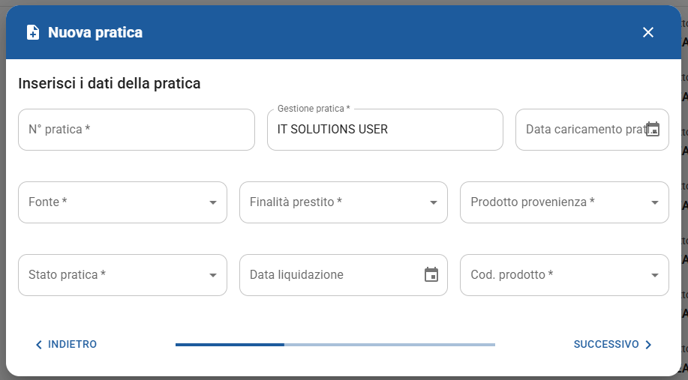Open the Stato pratica dropdown
688x380 pixels.
click(122, 275)
